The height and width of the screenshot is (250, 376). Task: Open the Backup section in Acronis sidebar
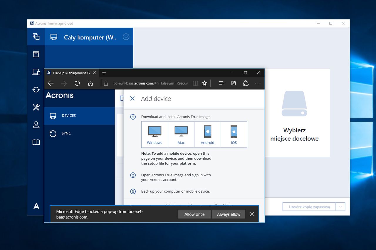(36, 36)
